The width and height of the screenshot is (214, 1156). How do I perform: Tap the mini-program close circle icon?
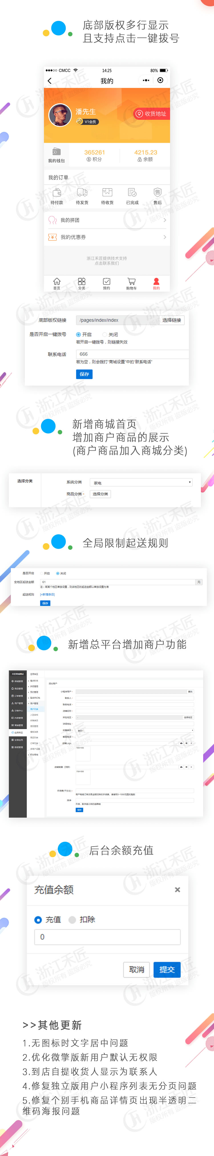[x=160, y=80]
